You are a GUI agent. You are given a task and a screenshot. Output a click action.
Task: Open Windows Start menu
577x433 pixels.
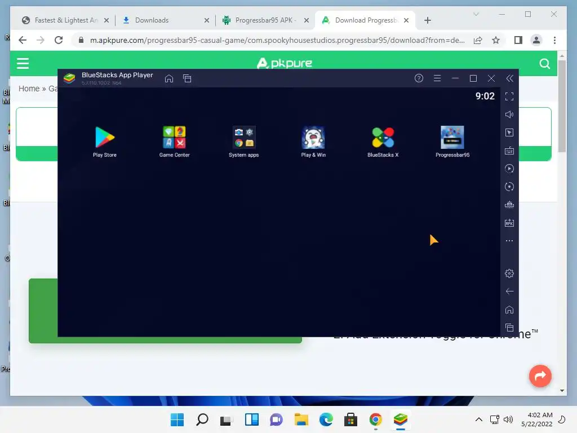(x=177, y=419)
